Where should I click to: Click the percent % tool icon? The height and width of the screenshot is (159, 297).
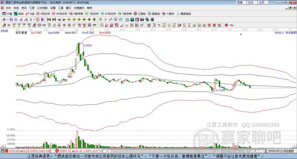159,25
